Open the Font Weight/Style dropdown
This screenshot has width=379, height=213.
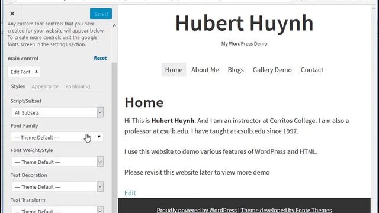57,162
